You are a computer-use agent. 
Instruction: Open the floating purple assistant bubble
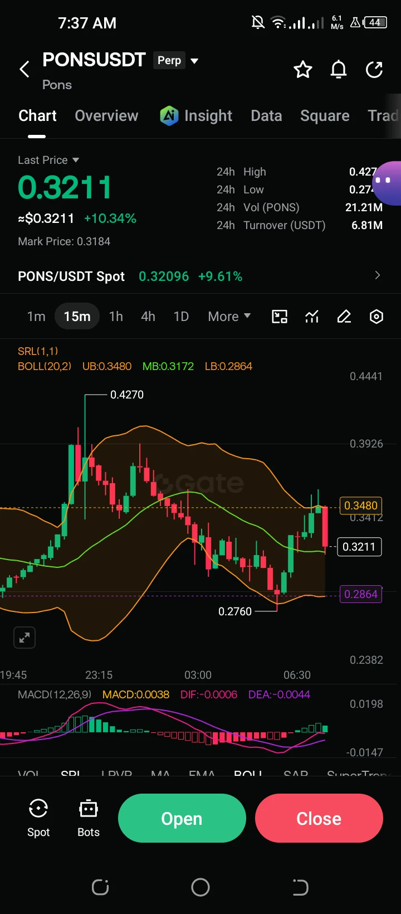[388, 183]
